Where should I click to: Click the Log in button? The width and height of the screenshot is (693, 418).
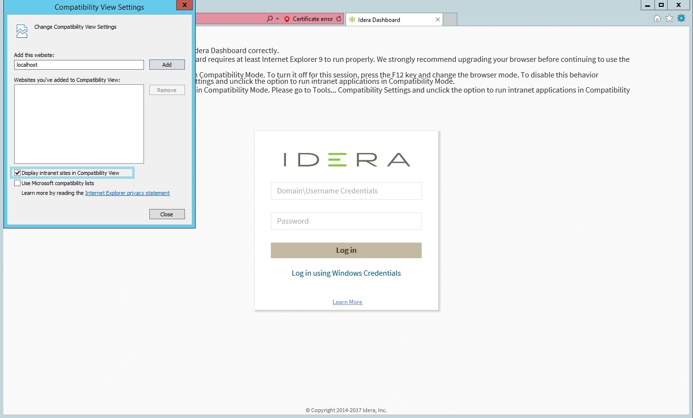(346, 250)
